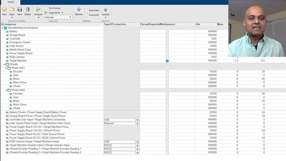Select the RobotMaintenanceAnalysis folder icon

5,28
